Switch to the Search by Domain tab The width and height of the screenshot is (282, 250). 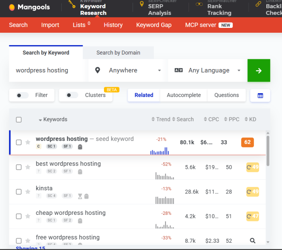point(118,53)
